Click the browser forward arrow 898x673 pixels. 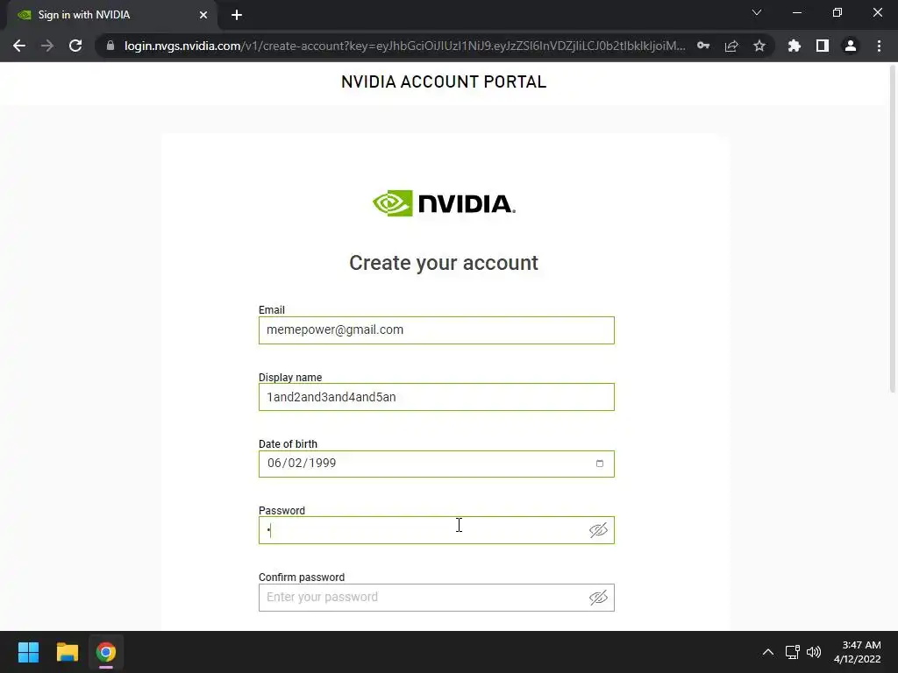47,46
